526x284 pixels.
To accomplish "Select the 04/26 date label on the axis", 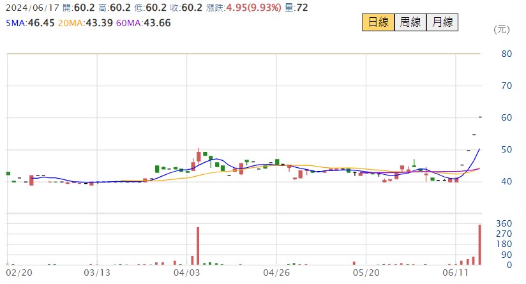I will (x=276, y=273).
